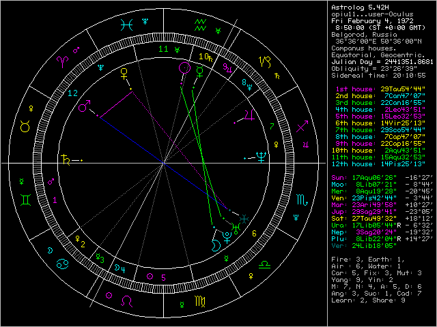Select the '12th house: 14Pis25'13"' row
Viewport: 437px width, 327px height.
(x=378, y=163)
